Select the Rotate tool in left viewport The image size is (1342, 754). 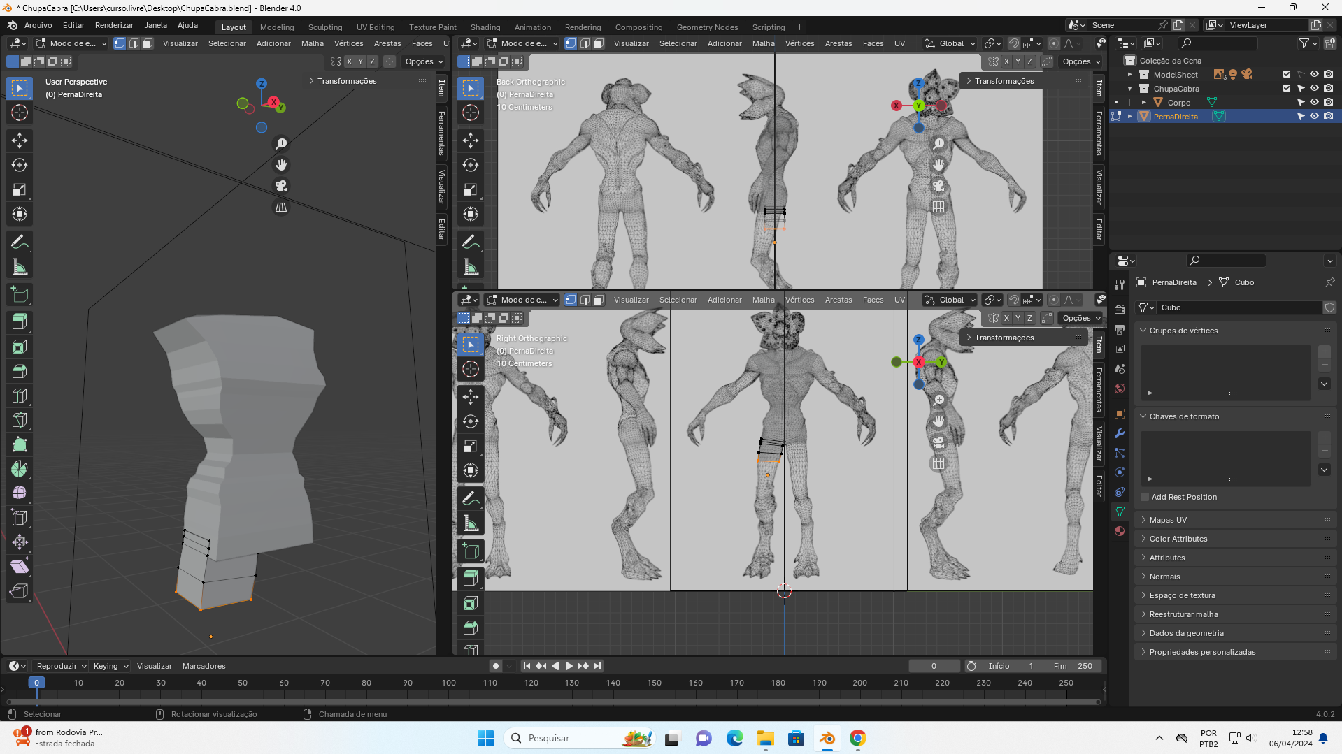[20, 165]
